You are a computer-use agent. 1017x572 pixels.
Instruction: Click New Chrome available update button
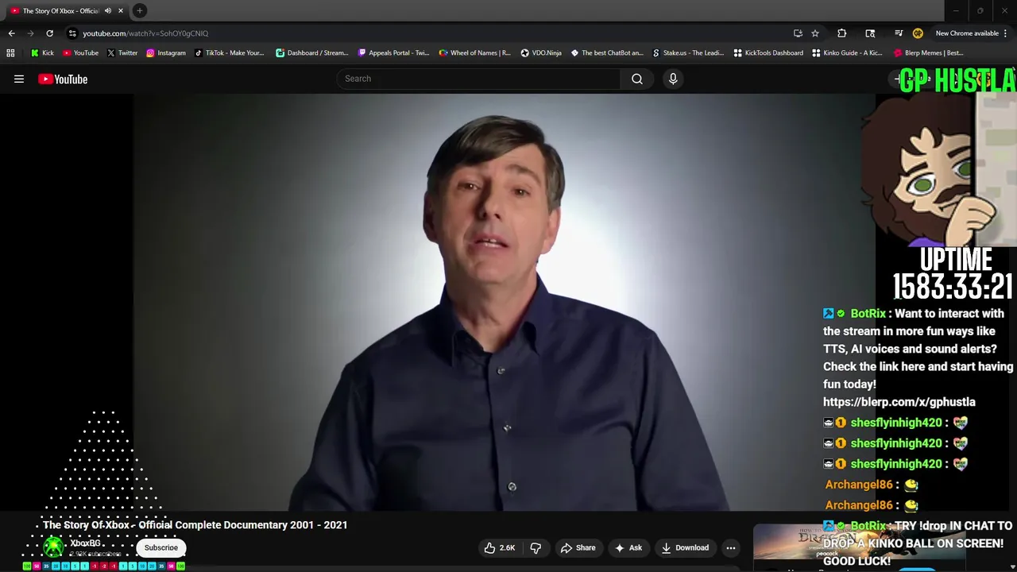click(967, 33)
